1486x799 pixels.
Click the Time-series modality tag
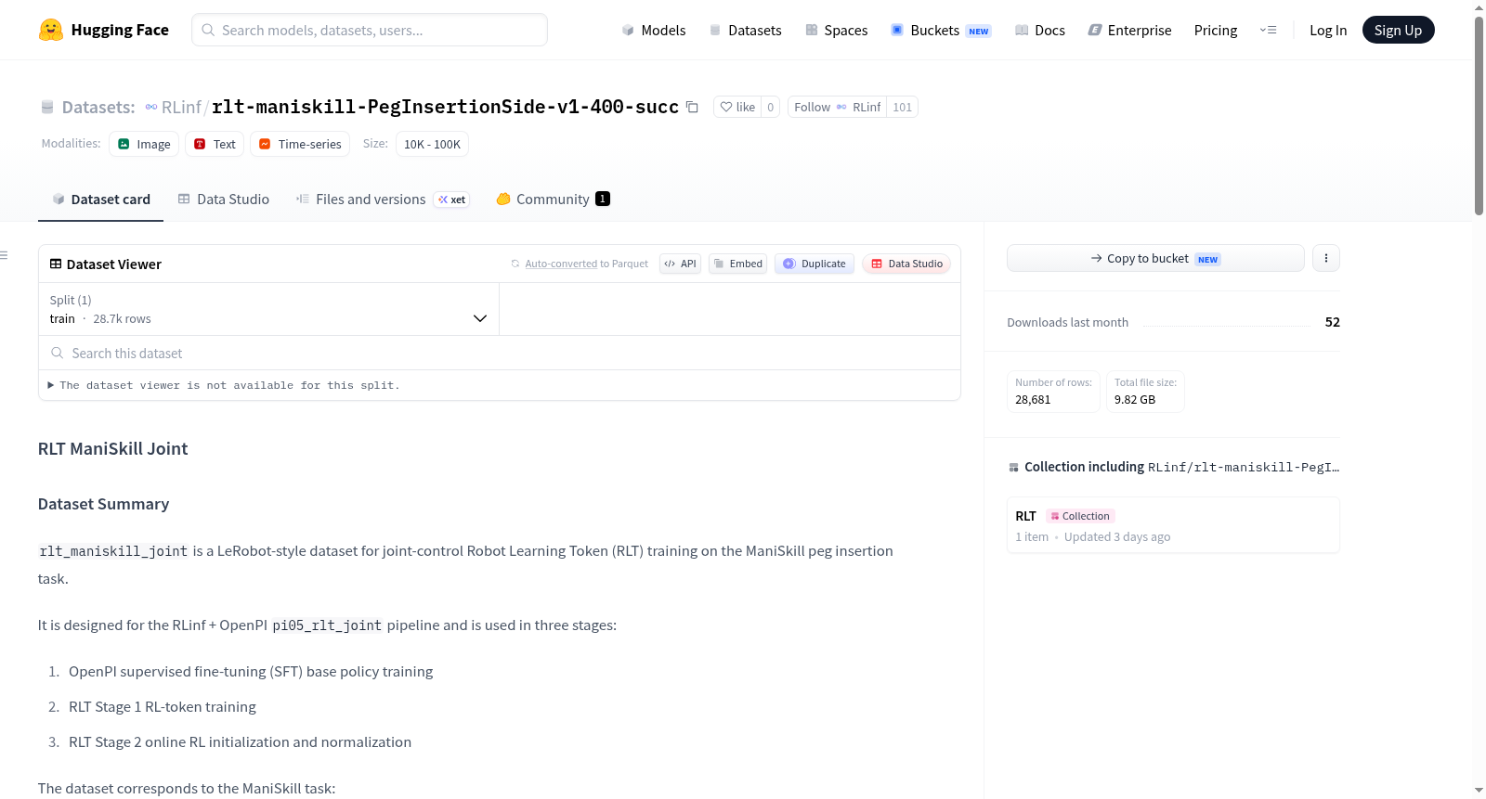click(x=300, y=144)
